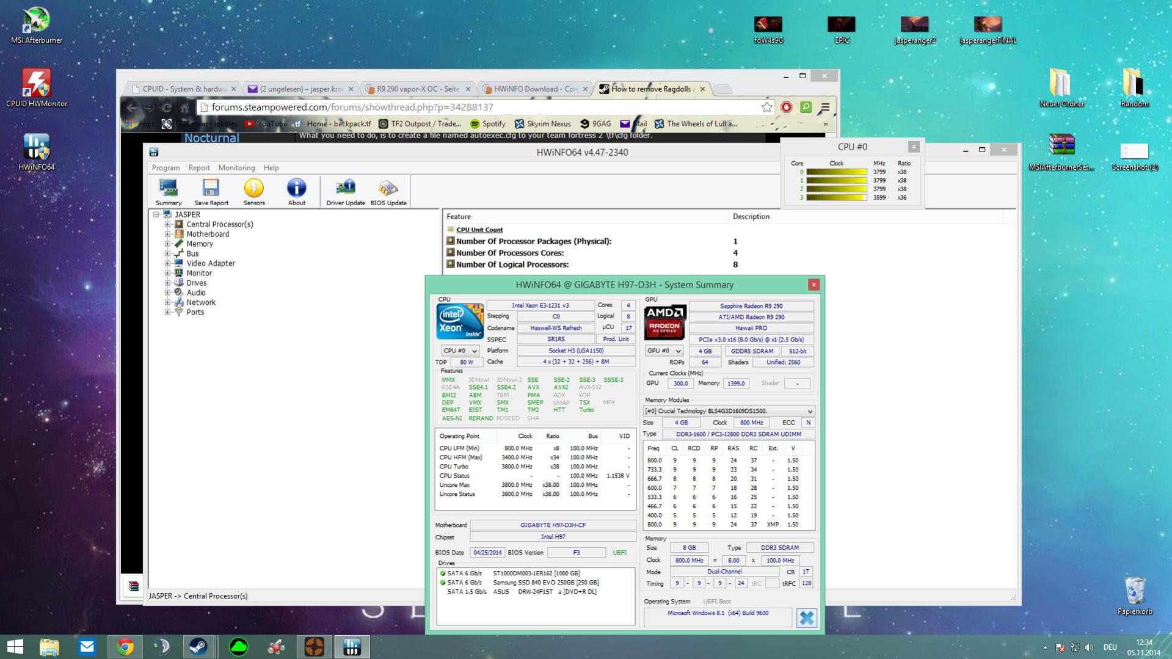Open Steam from the taskbar
Viewport: 1172px width, 659px height.
click(x=198, y=647)
